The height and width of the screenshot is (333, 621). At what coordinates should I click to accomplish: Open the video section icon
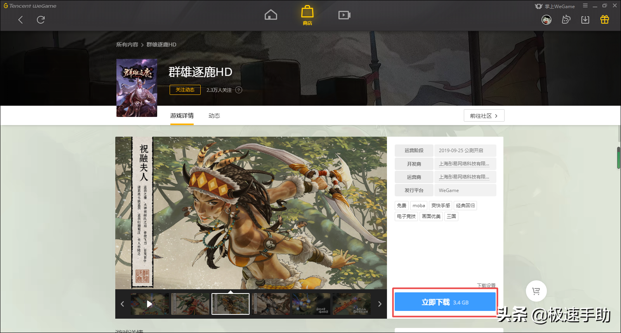tap(344, 15)
